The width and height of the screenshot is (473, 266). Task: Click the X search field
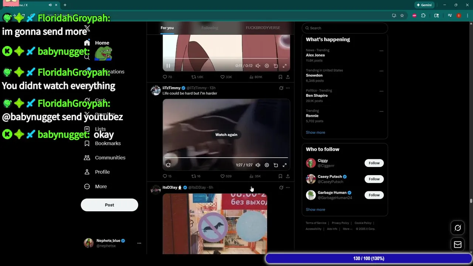[x=345, y=28]
